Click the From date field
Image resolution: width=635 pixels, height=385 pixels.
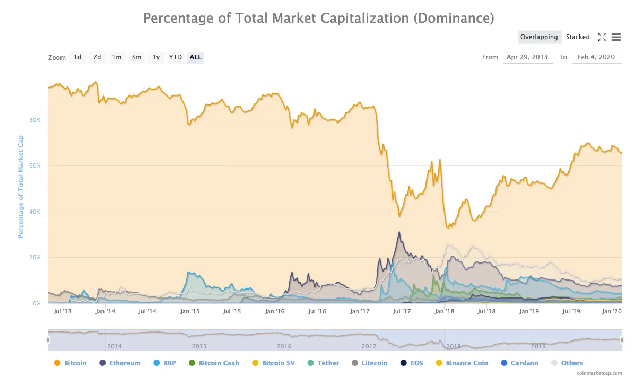point(528,57)
